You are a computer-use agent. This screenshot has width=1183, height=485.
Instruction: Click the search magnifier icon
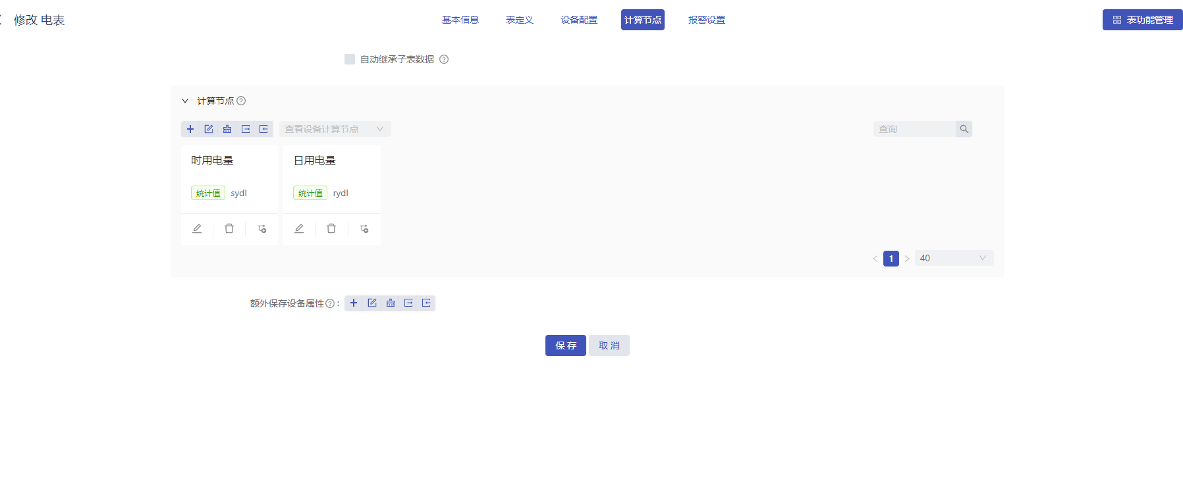pos(964,129)
